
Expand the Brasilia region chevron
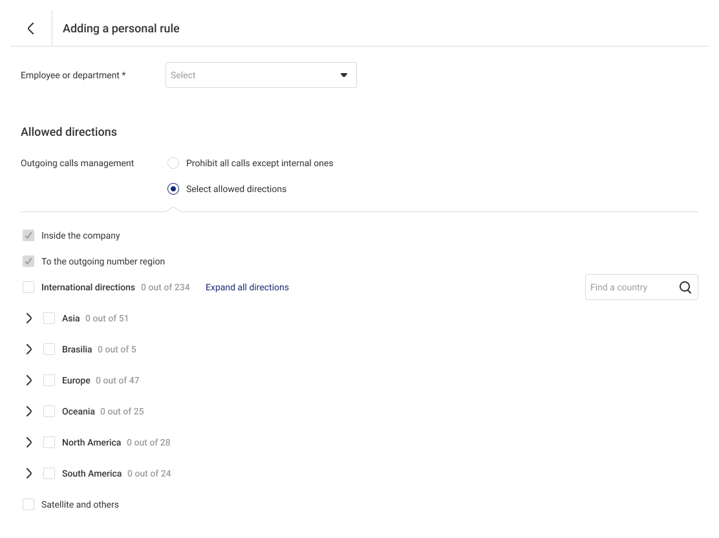pos(29,349)
